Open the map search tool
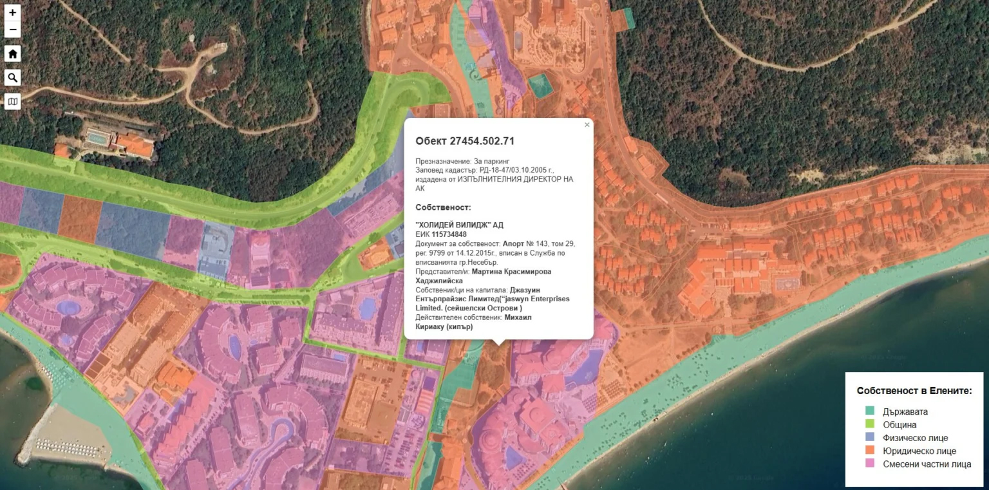Image resolution: width=989 pixels, height=490 pixels. click(x=12, y=78)
